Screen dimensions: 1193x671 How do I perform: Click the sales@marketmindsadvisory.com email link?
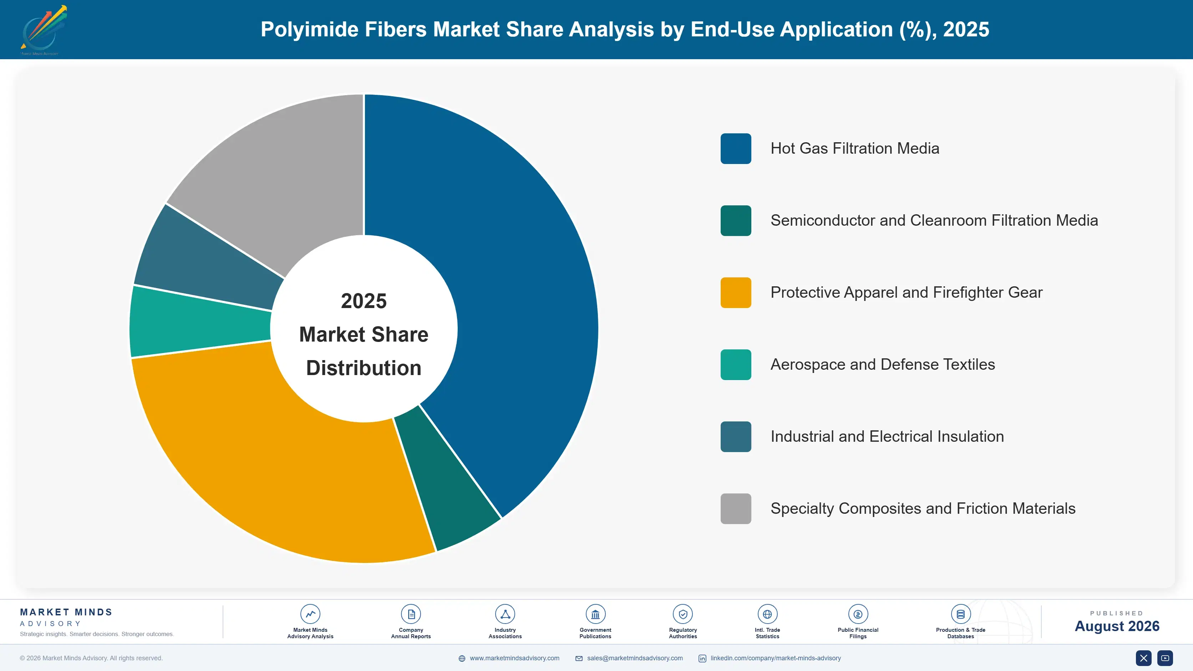pos(635,658)
